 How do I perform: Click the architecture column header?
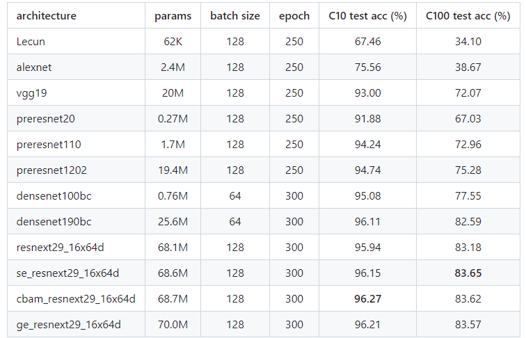pos(47,15)
